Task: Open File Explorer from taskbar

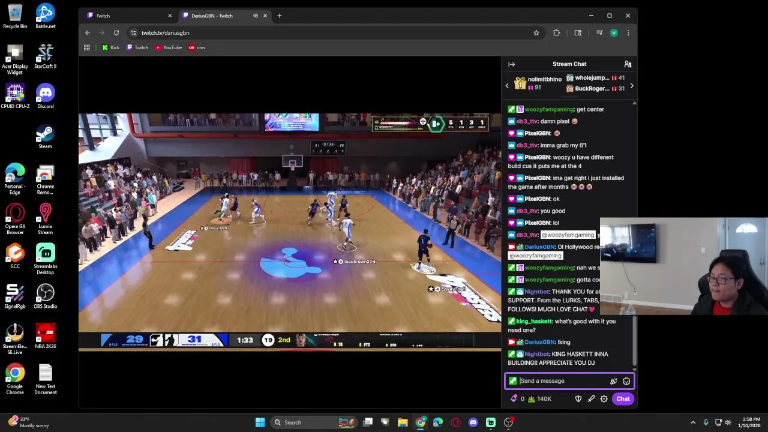Action: (x=403, y=422)
